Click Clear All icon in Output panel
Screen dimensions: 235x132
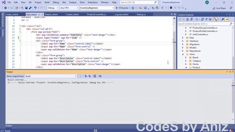click(95, 76)
